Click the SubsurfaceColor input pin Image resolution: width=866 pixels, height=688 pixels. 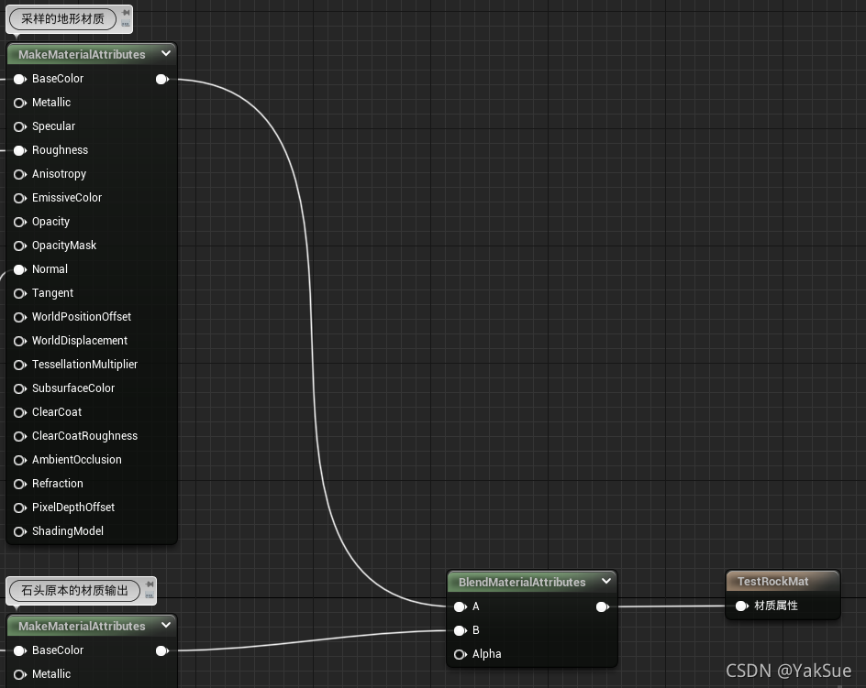(x=20, y=388)
